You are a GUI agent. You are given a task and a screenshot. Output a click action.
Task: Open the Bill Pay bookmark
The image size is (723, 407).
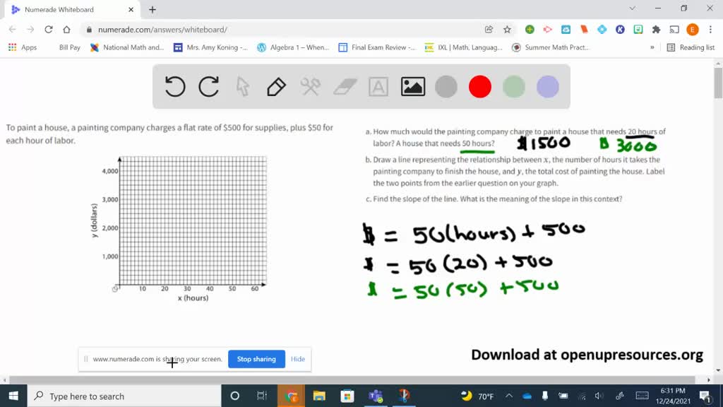pos(69,47)
